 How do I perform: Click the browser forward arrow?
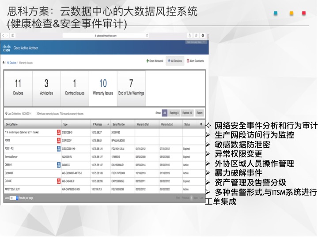[x=7, y=35]
